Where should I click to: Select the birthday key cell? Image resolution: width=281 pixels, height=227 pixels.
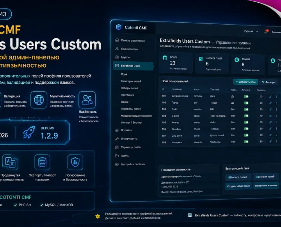(x=197, y=96)
